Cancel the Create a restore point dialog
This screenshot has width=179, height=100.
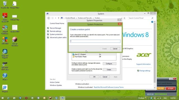pos(115,49)
